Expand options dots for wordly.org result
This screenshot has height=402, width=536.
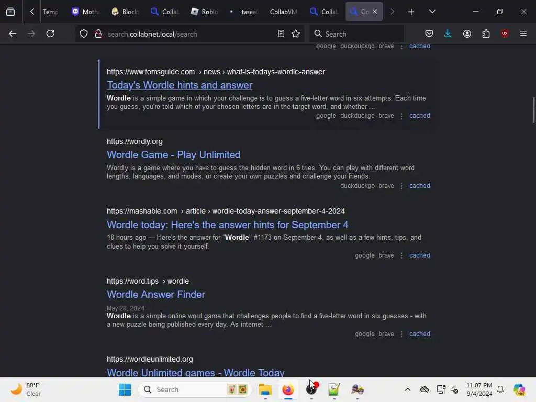click(401, 186)
